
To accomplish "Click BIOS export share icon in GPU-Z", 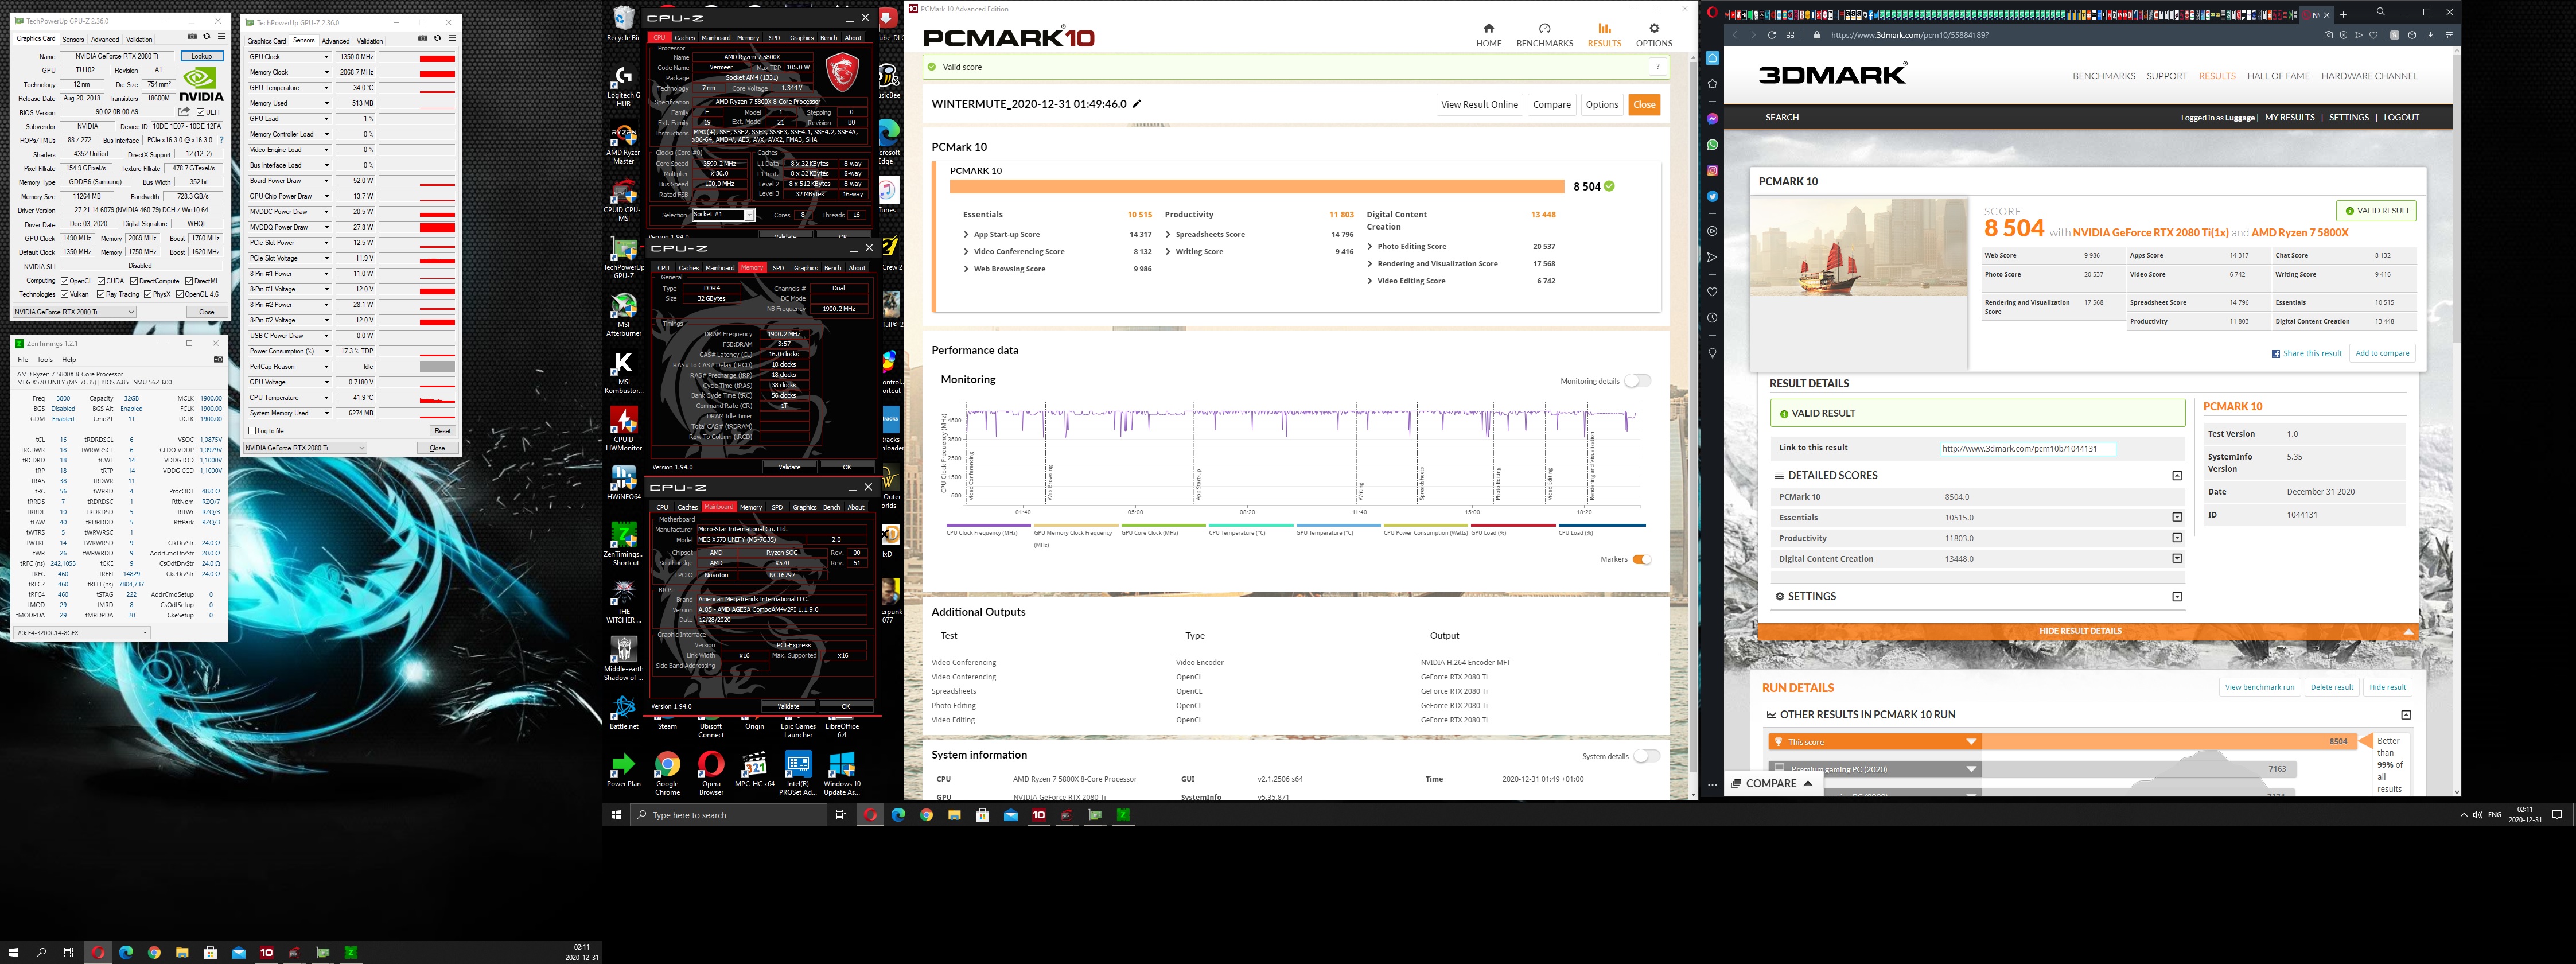I will 184,112.
